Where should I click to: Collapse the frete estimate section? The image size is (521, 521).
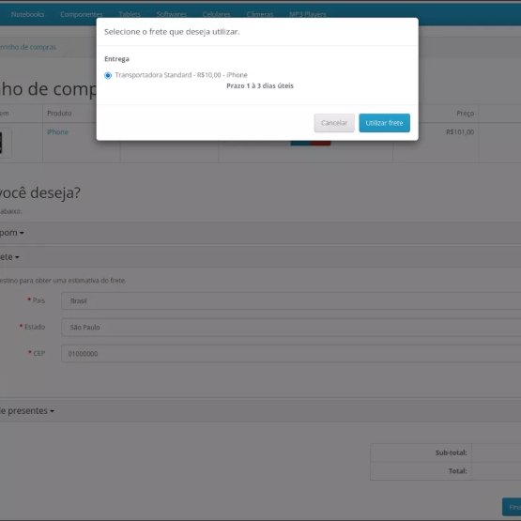click(9, 257)
